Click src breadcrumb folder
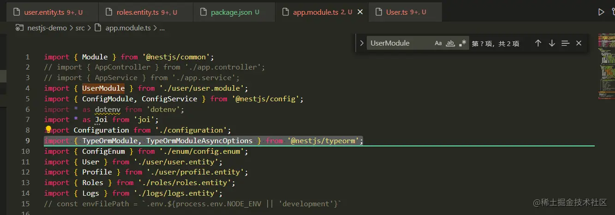The image size is (615, 215). click(80, 28)
